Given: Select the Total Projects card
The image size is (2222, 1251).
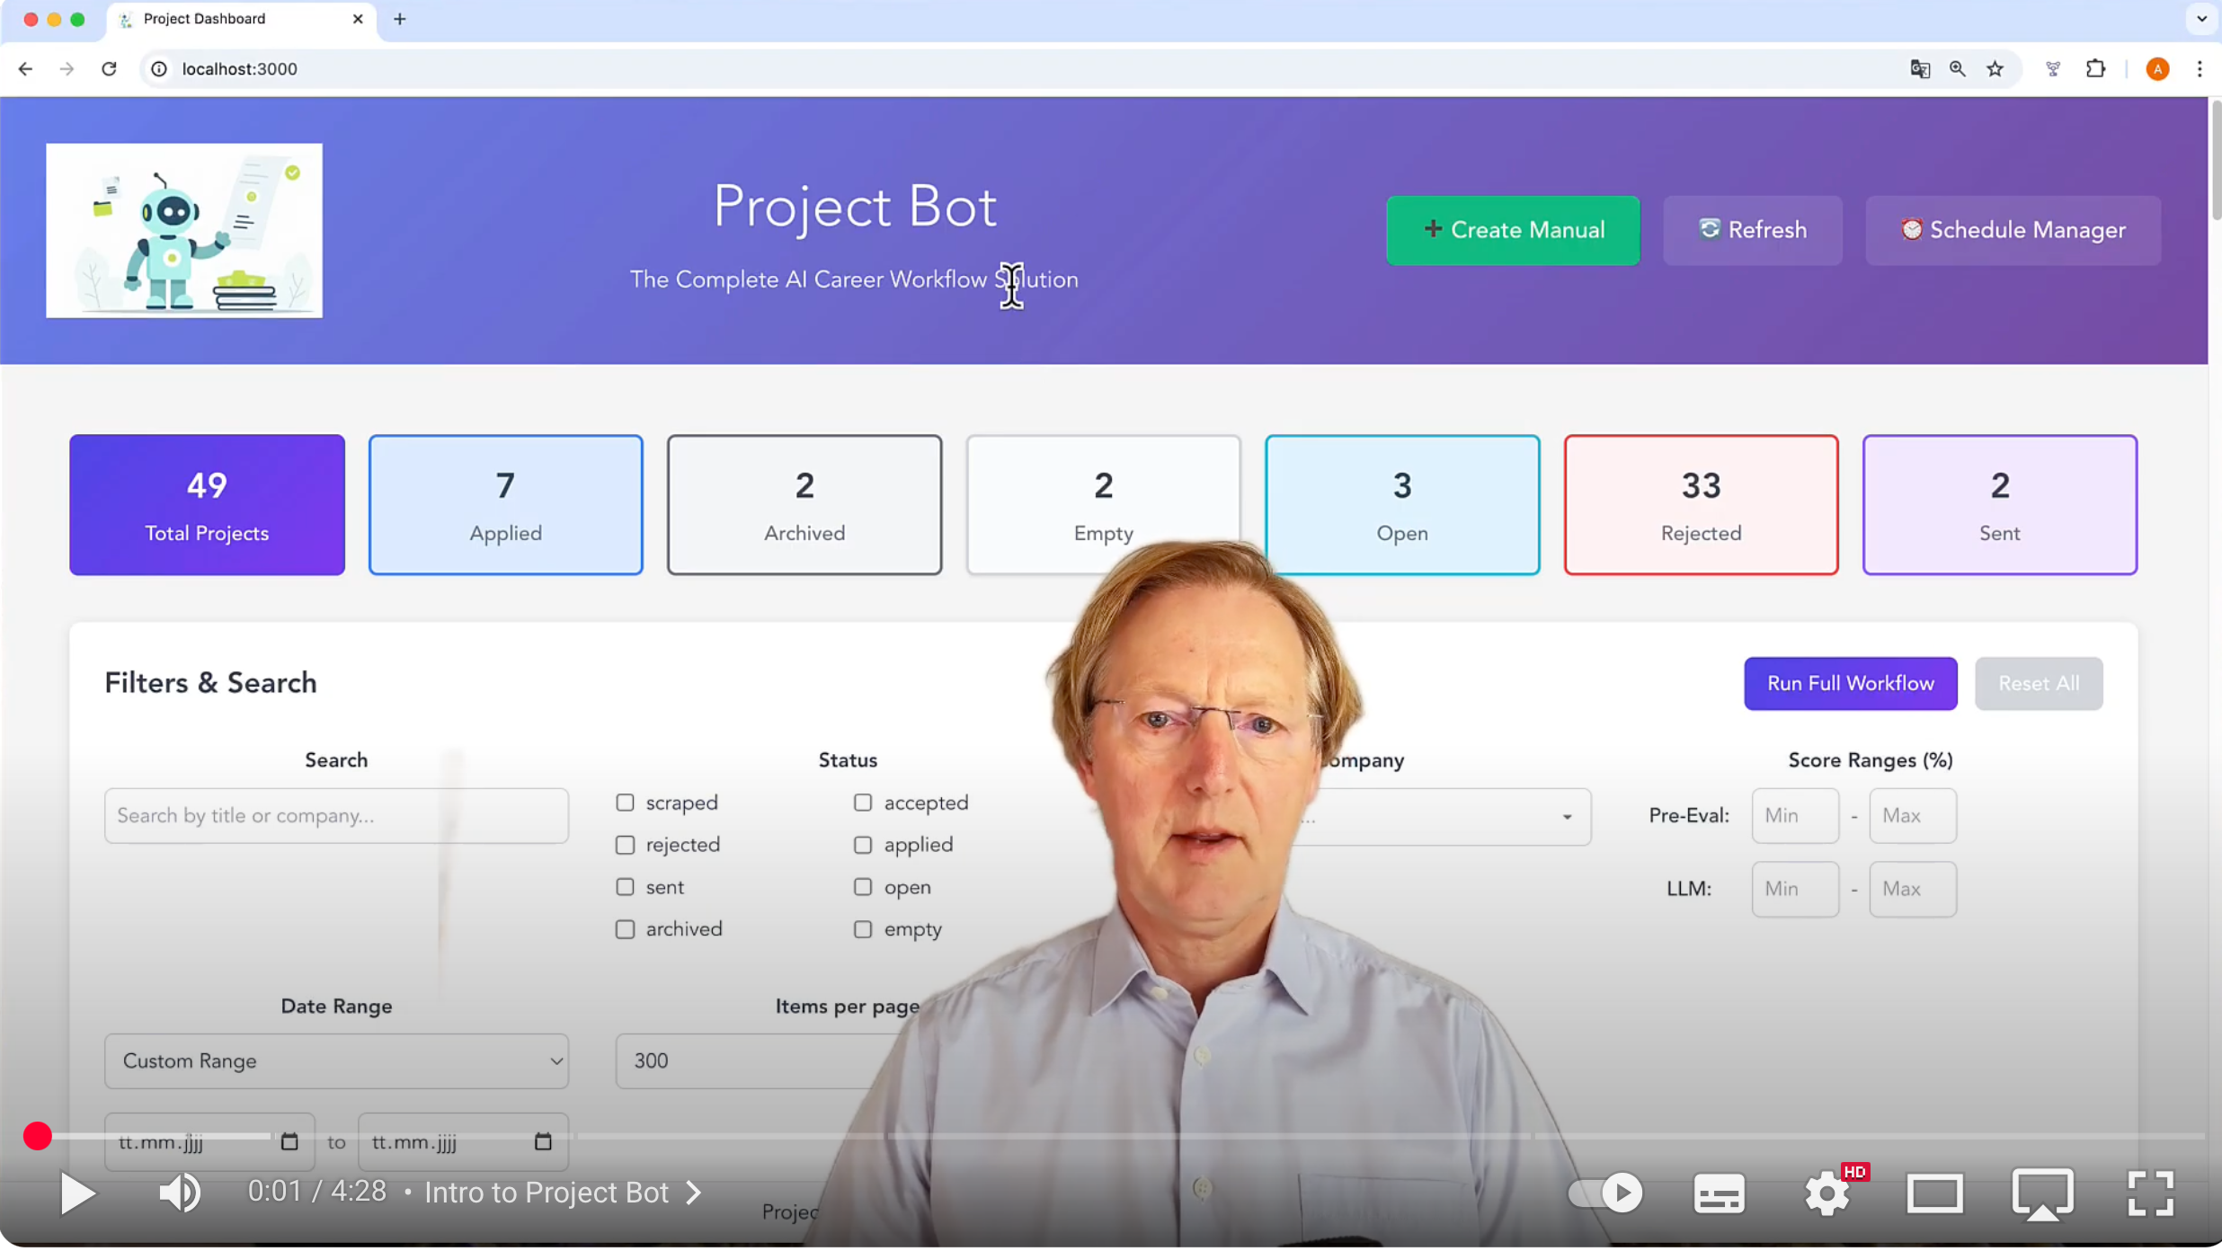Looking at the screenshot, I should 207,505.
